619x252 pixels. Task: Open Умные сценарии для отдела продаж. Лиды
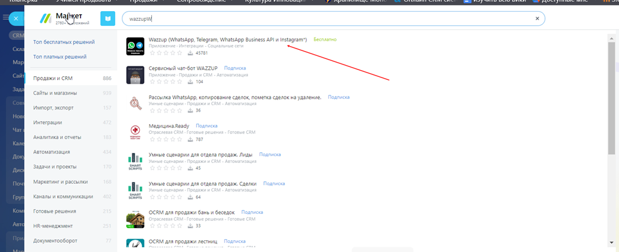201,155
